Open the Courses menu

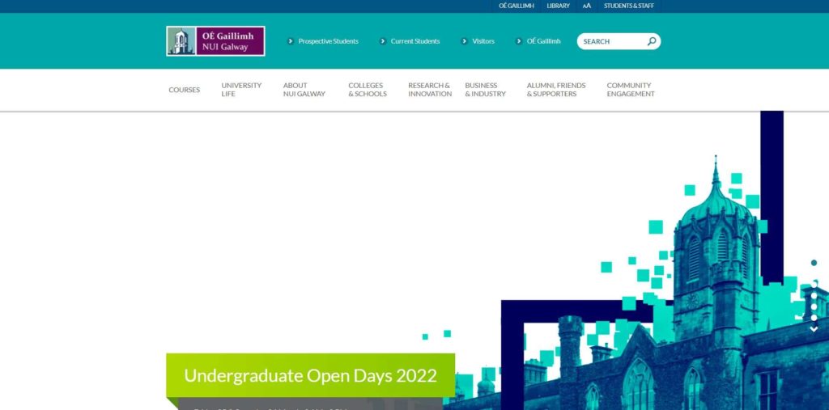(x=184, y=90)
